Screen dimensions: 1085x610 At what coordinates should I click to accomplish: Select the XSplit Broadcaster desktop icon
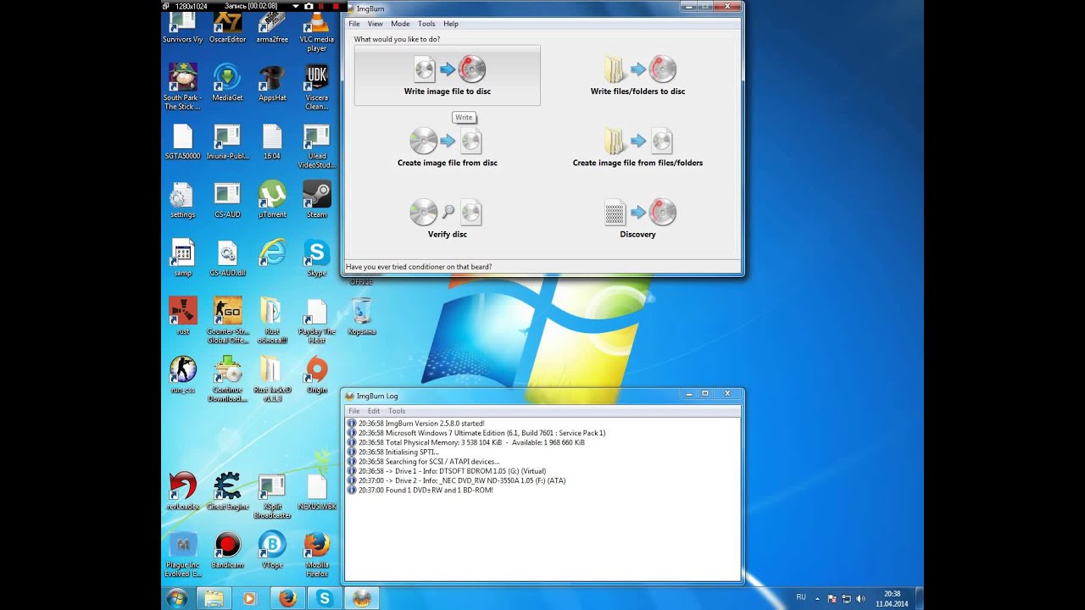(x=272, y=496)
